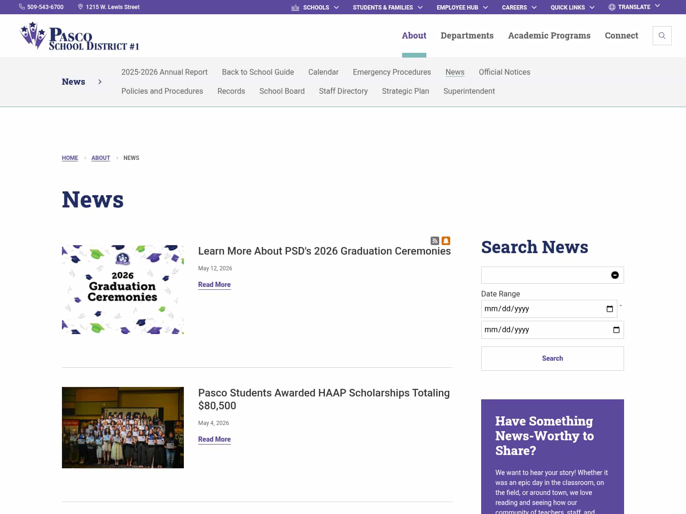Open the Records link

click(x=231, y=91)
